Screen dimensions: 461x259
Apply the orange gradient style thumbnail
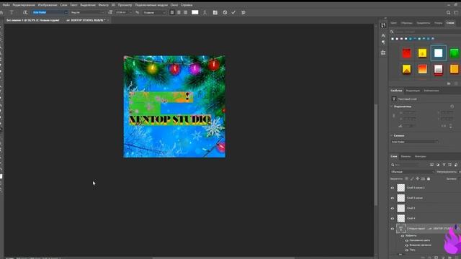pos(423,69)
